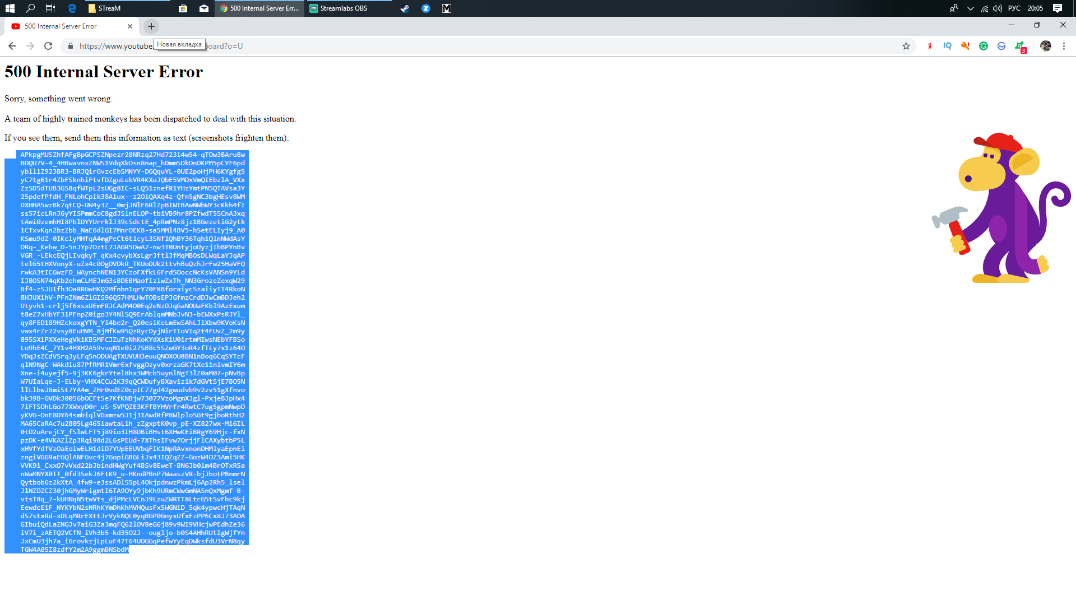This screenshot has width=1076, height=605.
Task: Switch to the STreaM folder window
Action: [x=128, y=8]
